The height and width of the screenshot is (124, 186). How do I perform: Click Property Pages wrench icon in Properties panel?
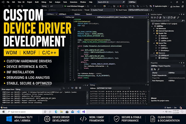[x=158, y=69]
